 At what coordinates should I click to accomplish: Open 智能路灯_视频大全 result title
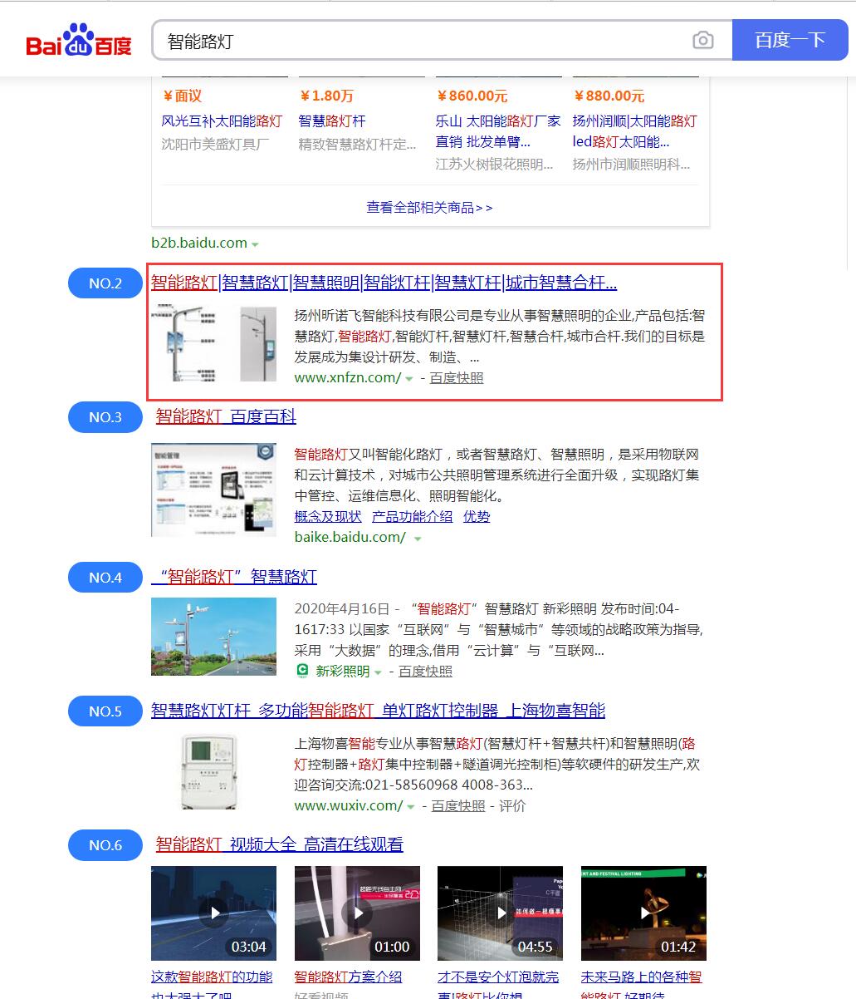tap(280, 844)
